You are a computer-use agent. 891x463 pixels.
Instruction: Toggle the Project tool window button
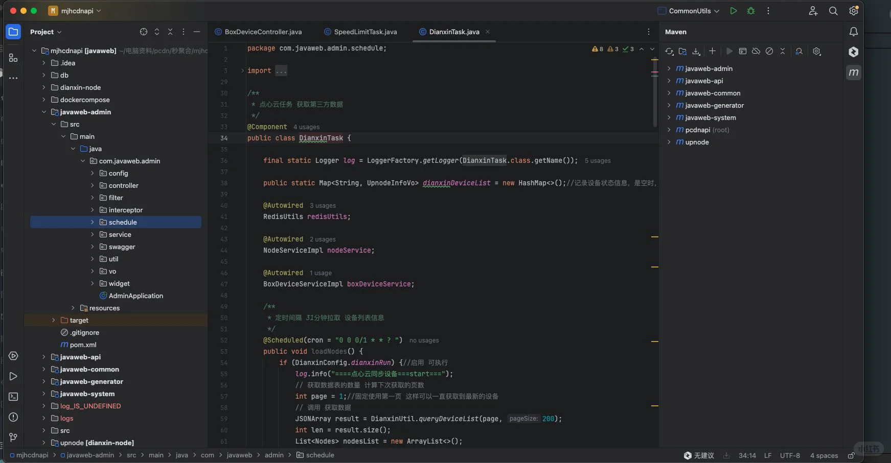coord(13,32)
